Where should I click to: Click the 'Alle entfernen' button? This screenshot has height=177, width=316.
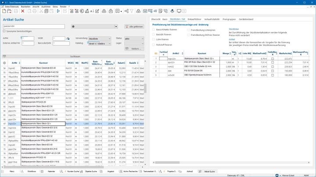(x=134, y=26)
